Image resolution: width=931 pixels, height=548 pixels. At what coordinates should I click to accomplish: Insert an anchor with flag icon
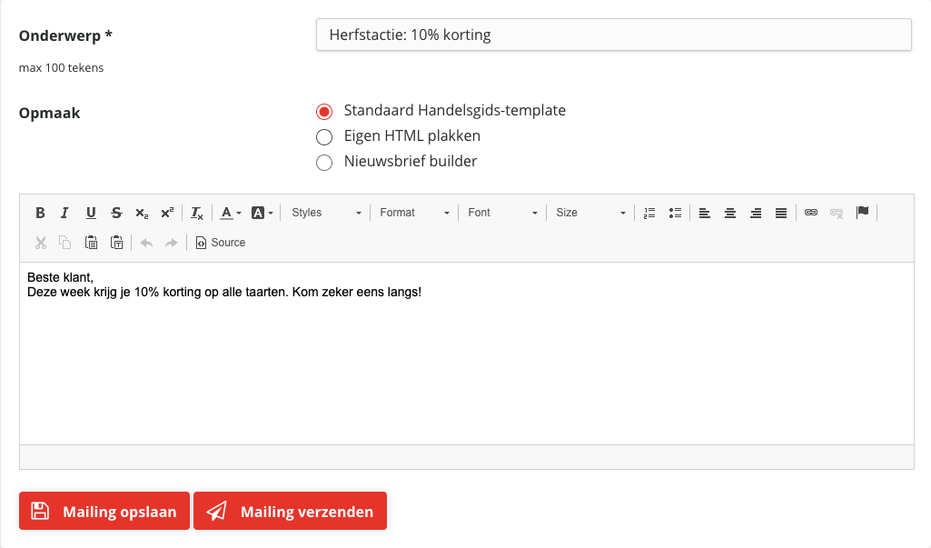pos(862,213)
